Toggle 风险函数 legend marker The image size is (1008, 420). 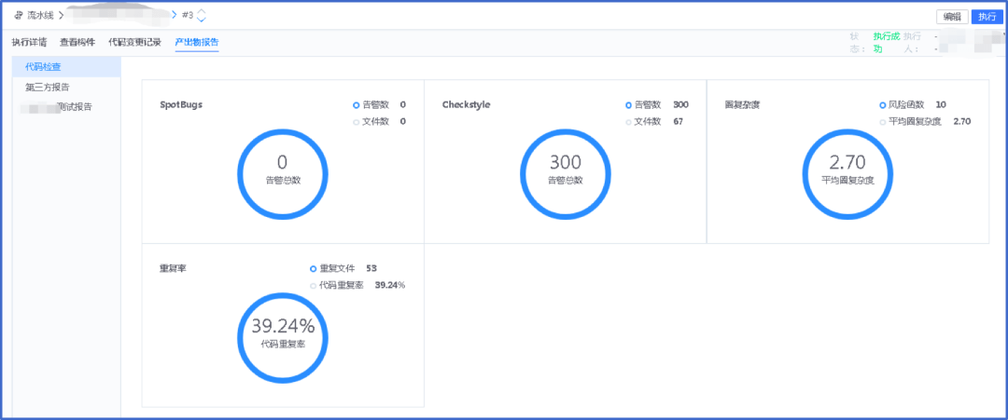click(x=883, y=104)
